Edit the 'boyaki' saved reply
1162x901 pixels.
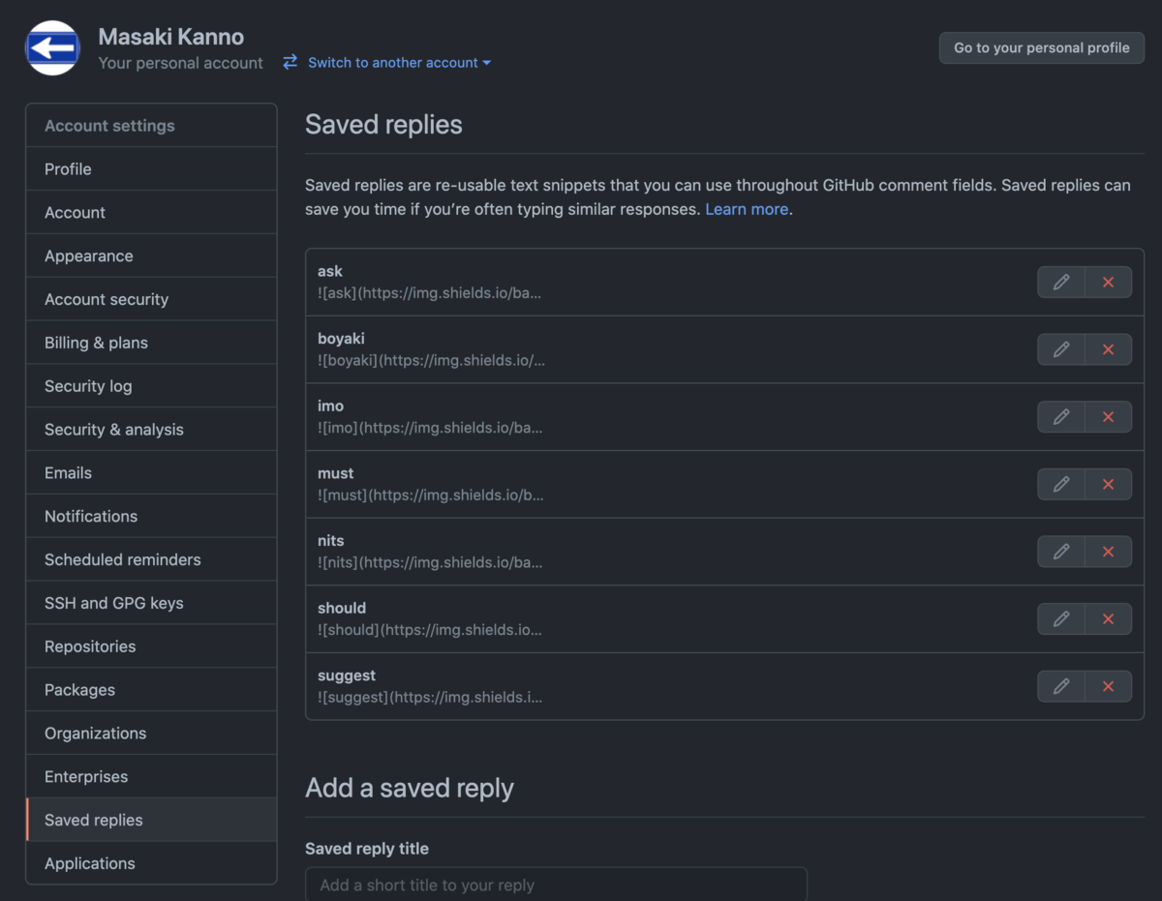pyautogui.click(x=1061, y=349)
